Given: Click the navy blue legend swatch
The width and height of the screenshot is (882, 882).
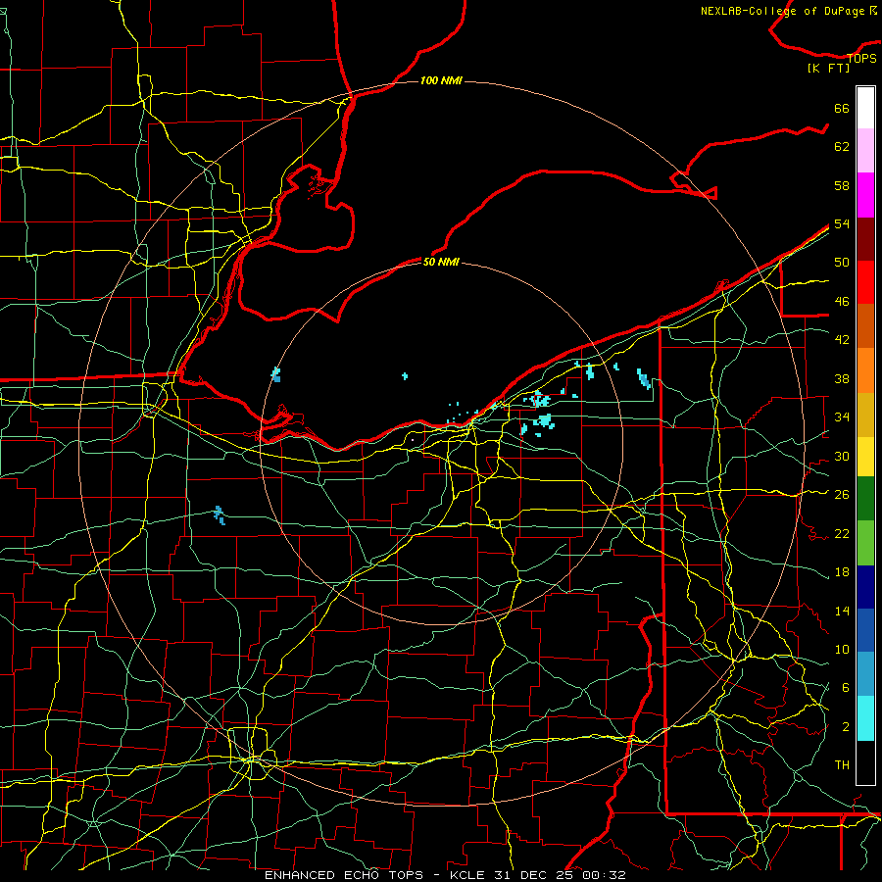Looking at the screenshot, I should pyautogui.click(x=865, y=587).
